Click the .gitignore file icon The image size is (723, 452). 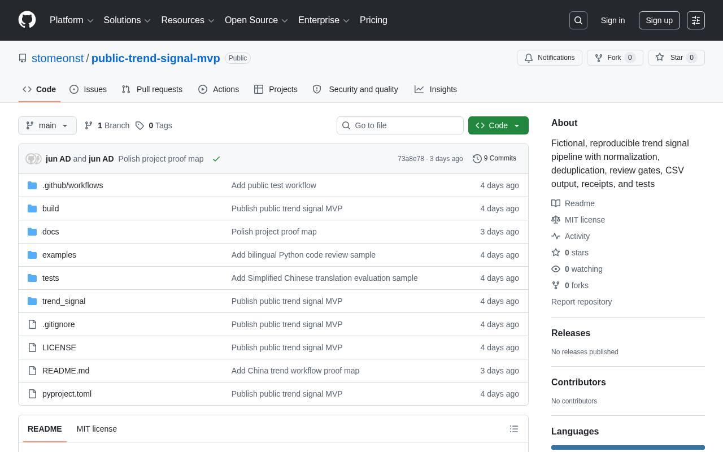tap(32, 324)
